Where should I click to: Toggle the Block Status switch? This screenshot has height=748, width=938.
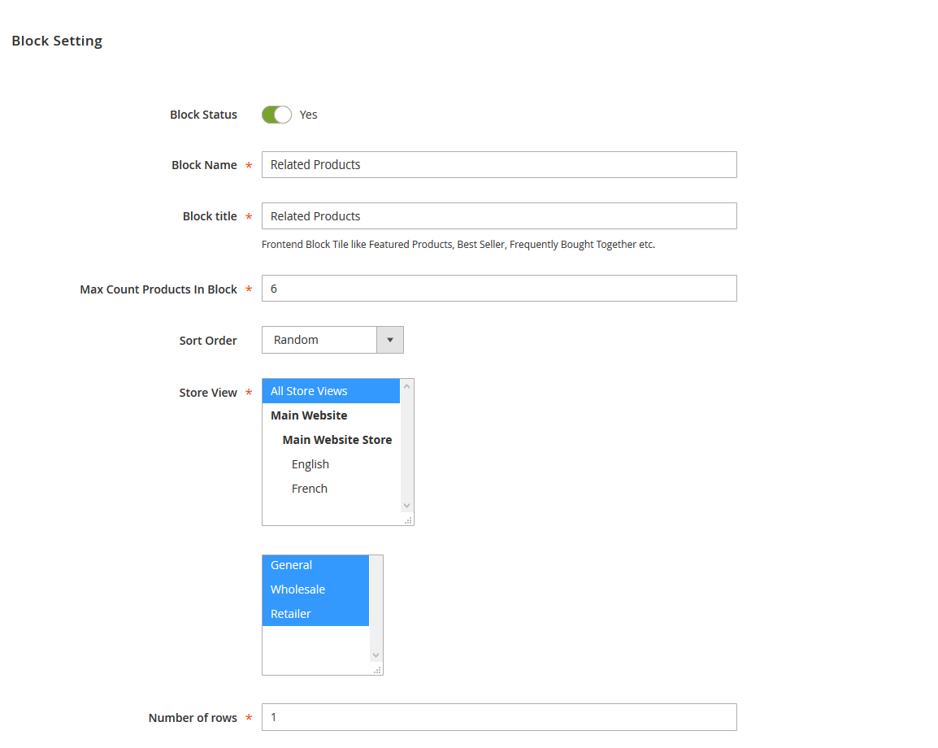click(x=276, y=115)
